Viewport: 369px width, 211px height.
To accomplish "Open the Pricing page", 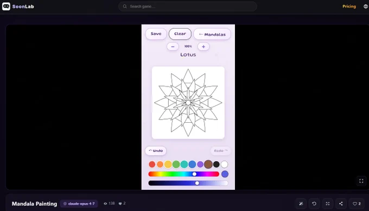I will [349, 6].
